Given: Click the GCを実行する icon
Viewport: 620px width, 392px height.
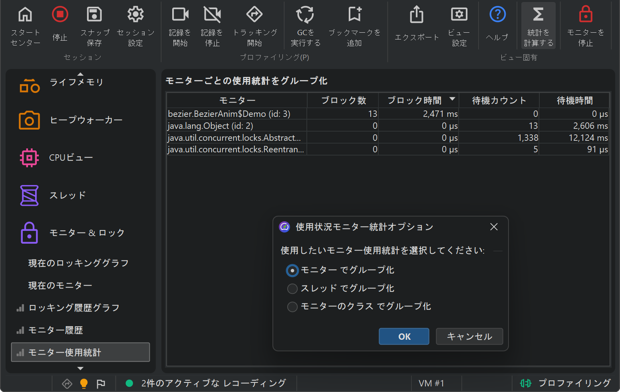Looking at the screenshot, I should click(x=305, y=15).
